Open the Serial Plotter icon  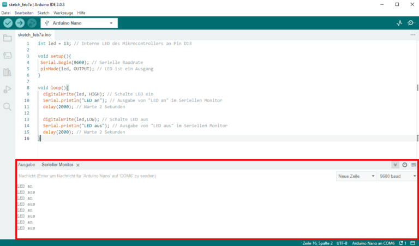399,23
